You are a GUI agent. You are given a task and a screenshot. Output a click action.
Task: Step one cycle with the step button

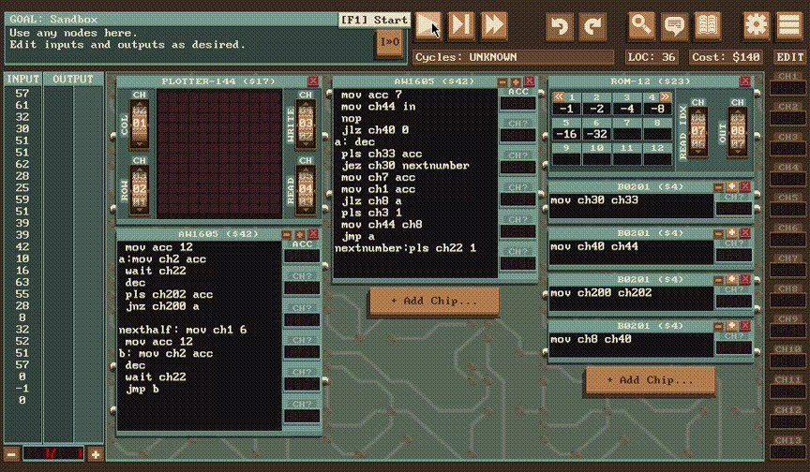461,24
